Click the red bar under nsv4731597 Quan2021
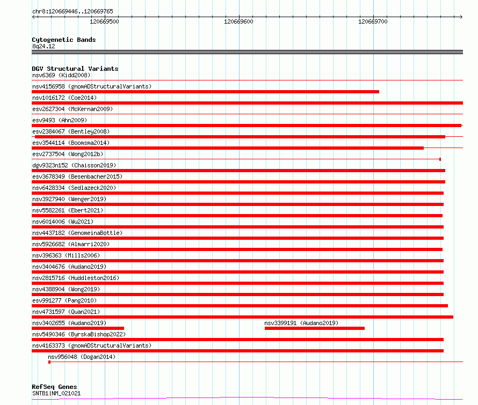Screen dimensions: 478x405 pyautogui.click(x=242, y=317)
